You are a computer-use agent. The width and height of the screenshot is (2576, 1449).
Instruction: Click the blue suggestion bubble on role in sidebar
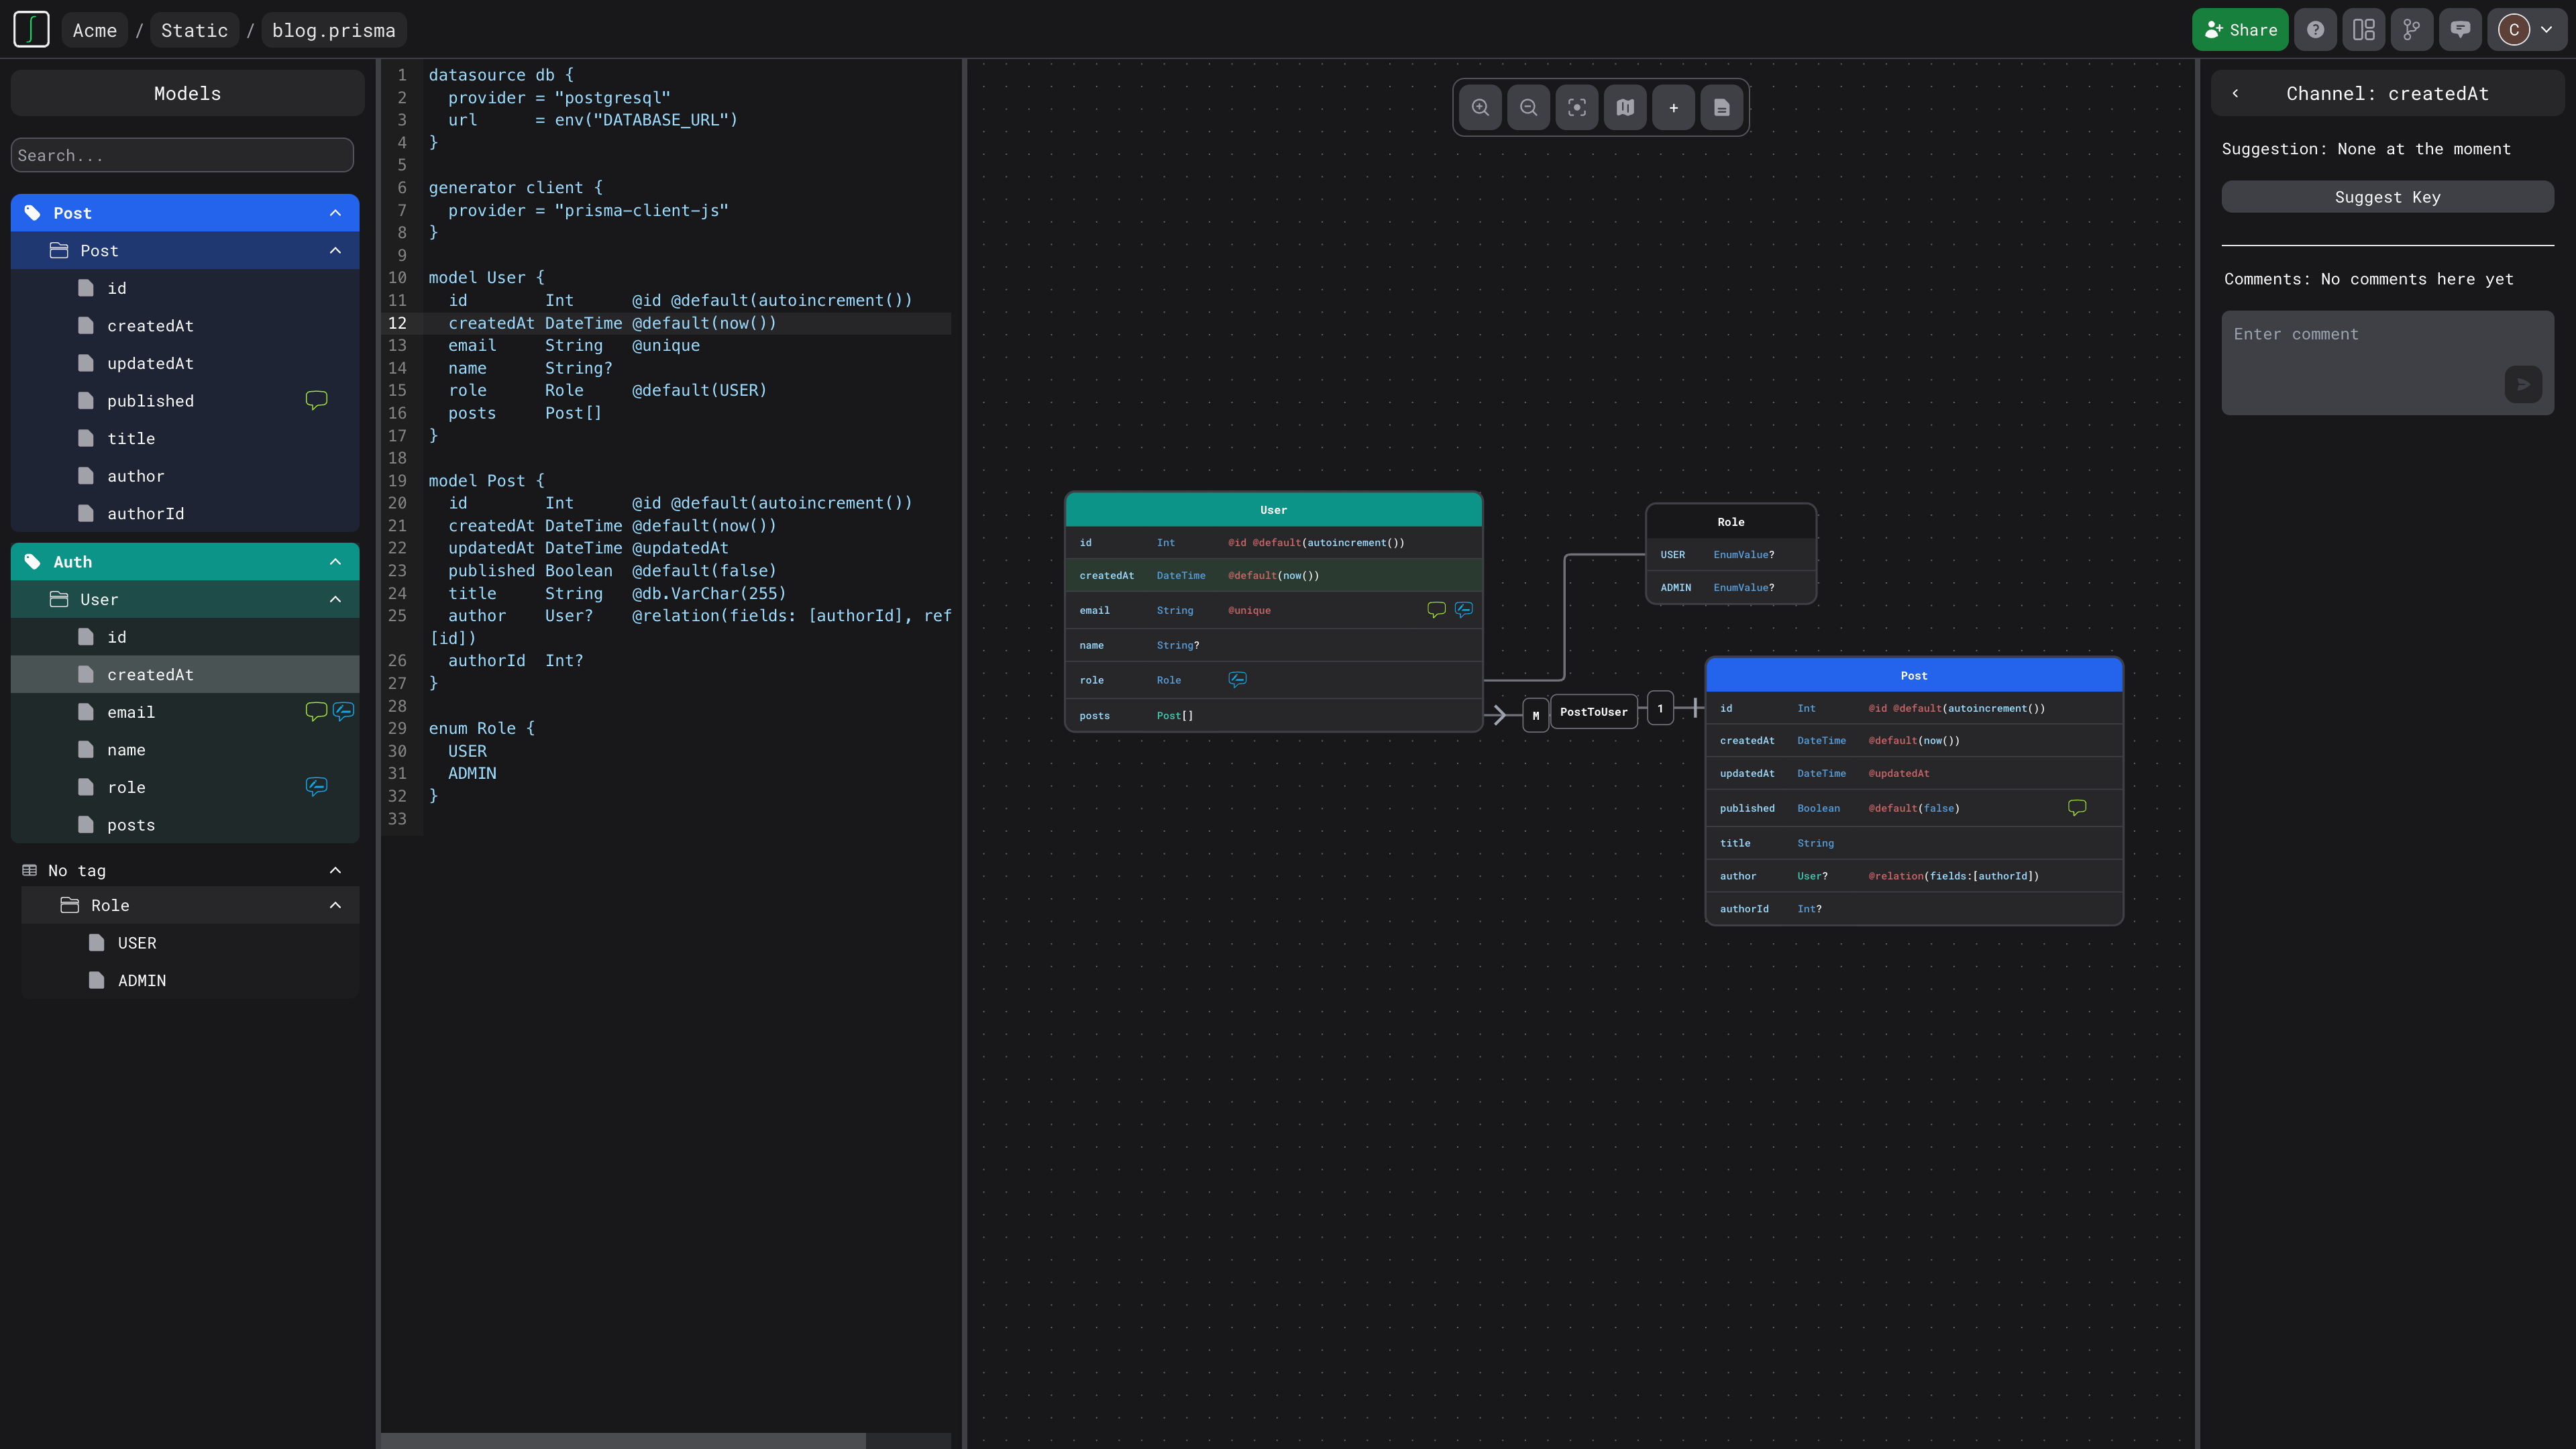tap(316, 786)
